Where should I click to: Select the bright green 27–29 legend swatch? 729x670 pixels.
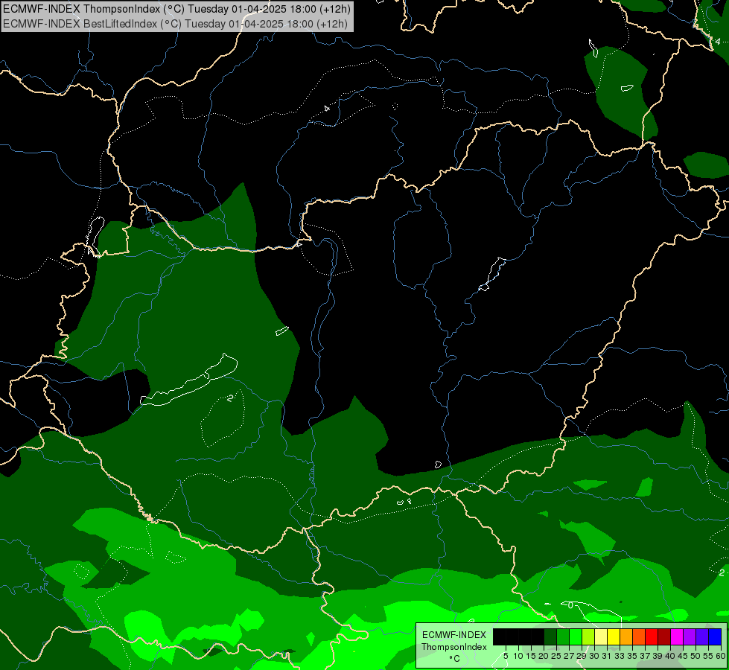tap(576, 636)
